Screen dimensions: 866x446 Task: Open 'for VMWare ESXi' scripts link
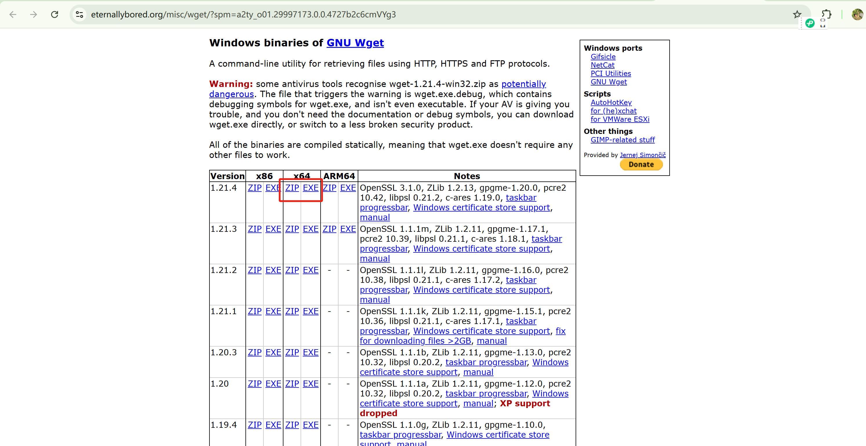pyautogui.click(x=620, y=119)
